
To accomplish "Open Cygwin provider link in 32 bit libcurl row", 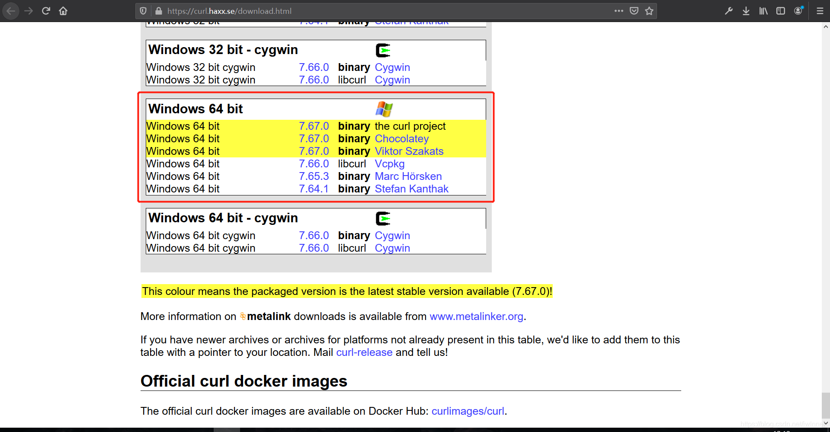I will [392, 80].
